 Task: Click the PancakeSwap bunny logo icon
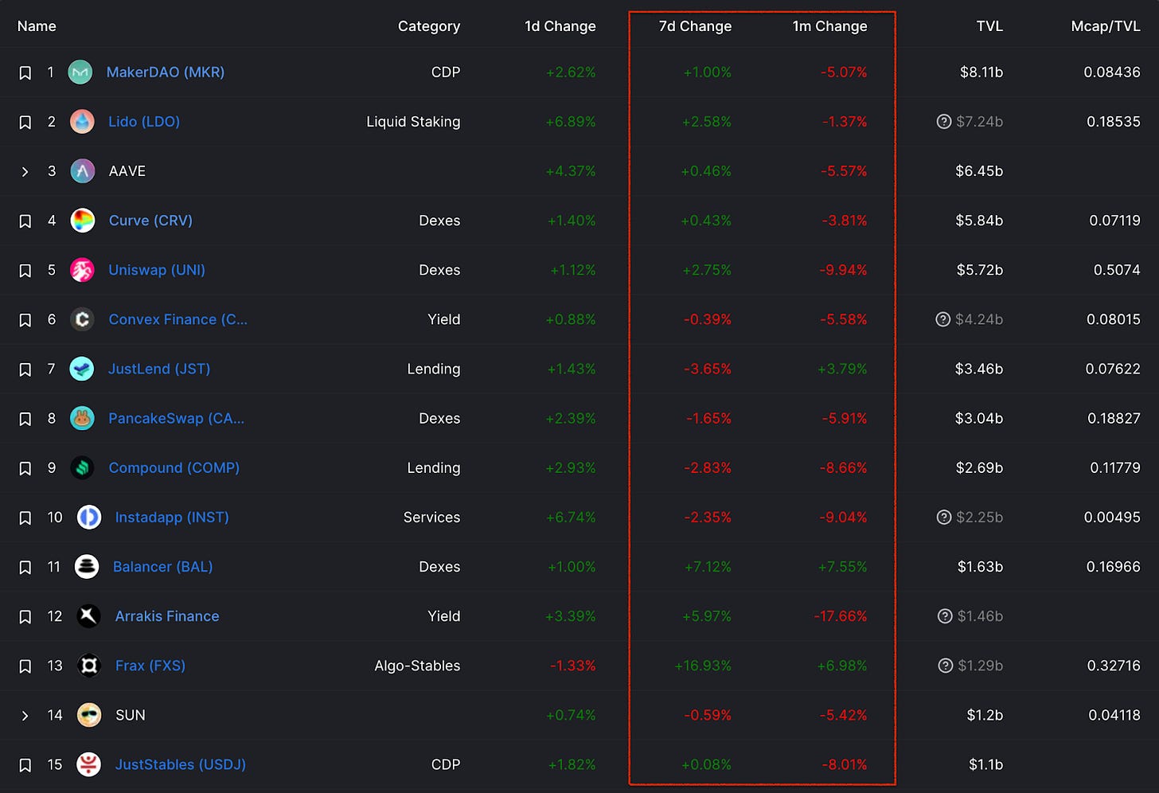click(x=82, y=418)
